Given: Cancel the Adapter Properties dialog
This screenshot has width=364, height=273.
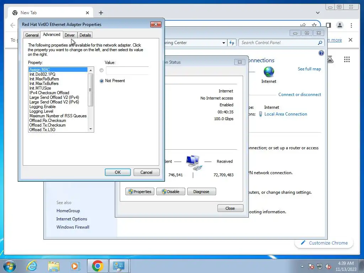Looking at the screenshot, I should [146, 172].
